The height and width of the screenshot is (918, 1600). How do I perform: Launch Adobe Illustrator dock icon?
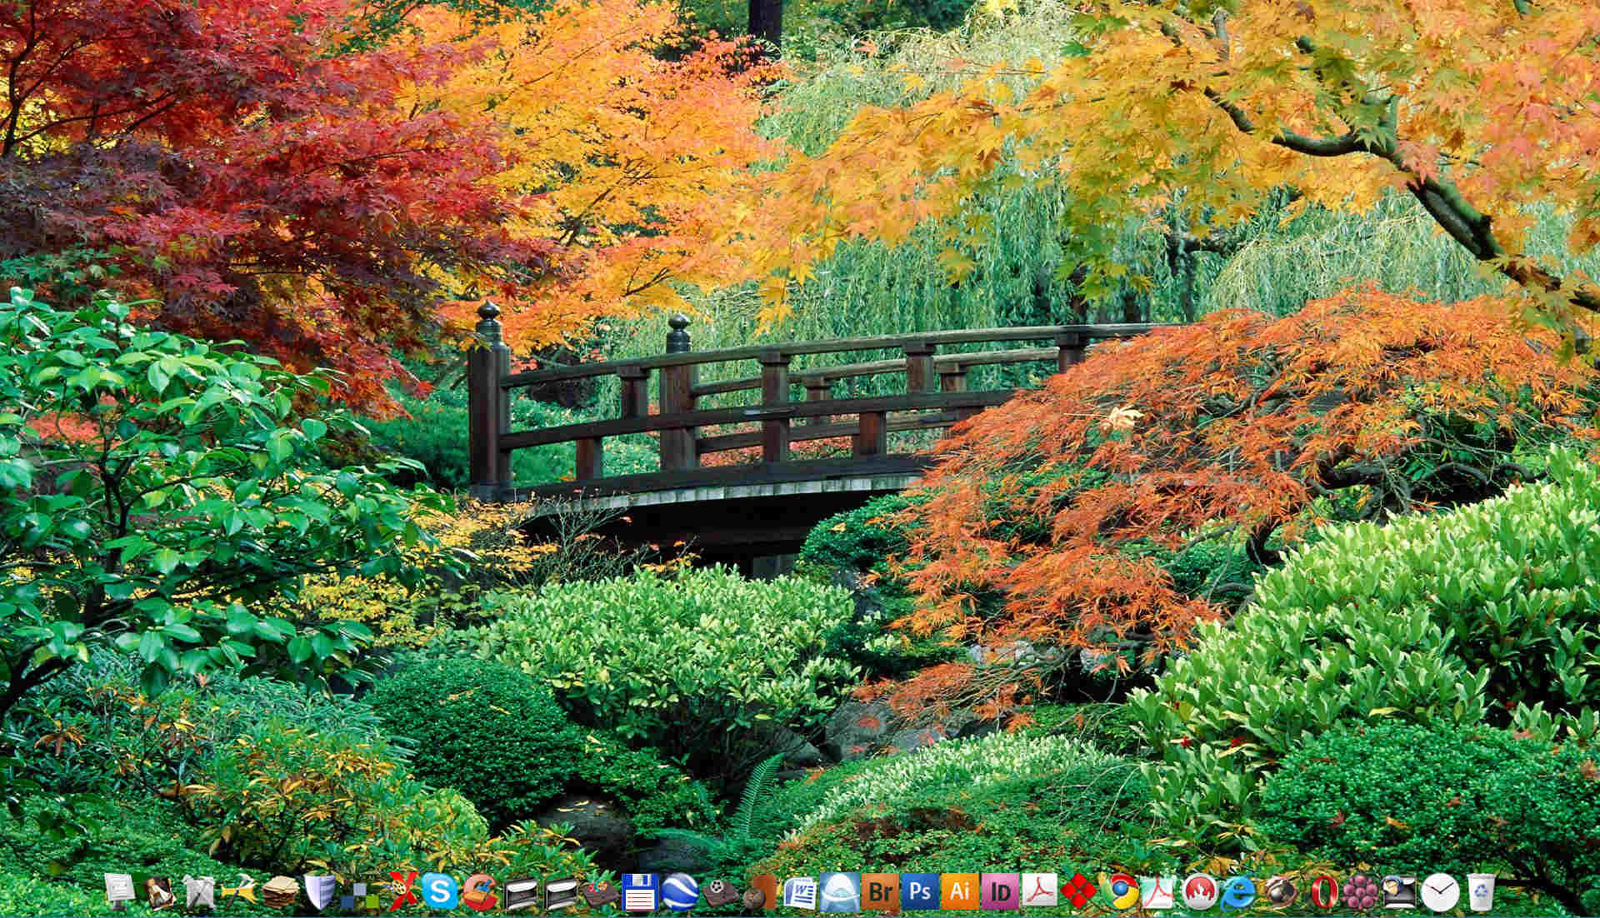960,892
